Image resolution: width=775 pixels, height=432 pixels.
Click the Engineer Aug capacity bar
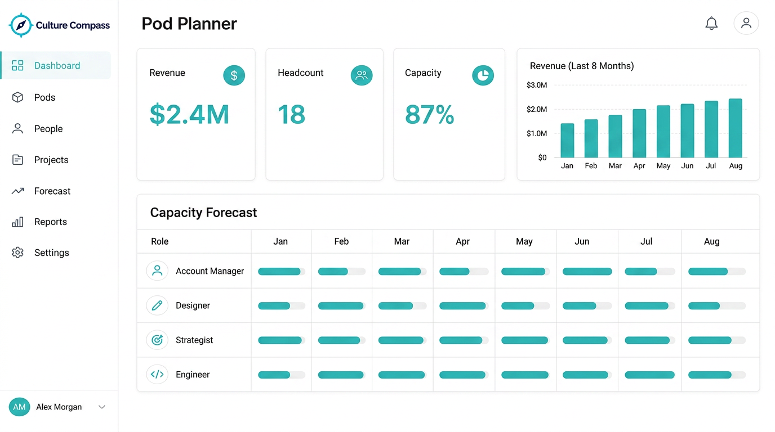click(717, 375)
